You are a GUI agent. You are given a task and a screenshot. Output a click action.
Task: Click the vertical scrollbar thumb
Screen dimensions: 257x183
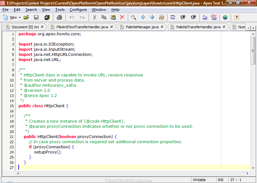click(253, 51)
